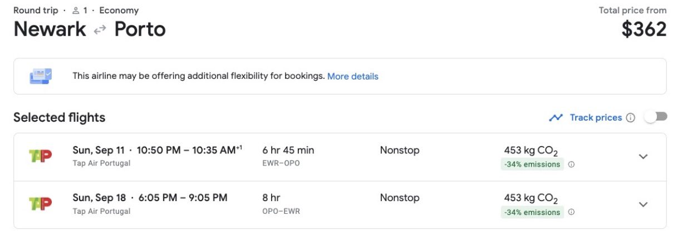Click the TAP logo on the Sep 11 flight
The image size is (678, 240).
[x=40, y=156]
